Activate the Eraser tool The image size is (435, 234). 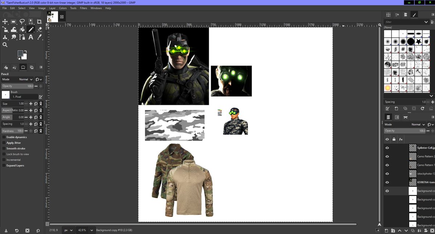[x=39, y=29]
